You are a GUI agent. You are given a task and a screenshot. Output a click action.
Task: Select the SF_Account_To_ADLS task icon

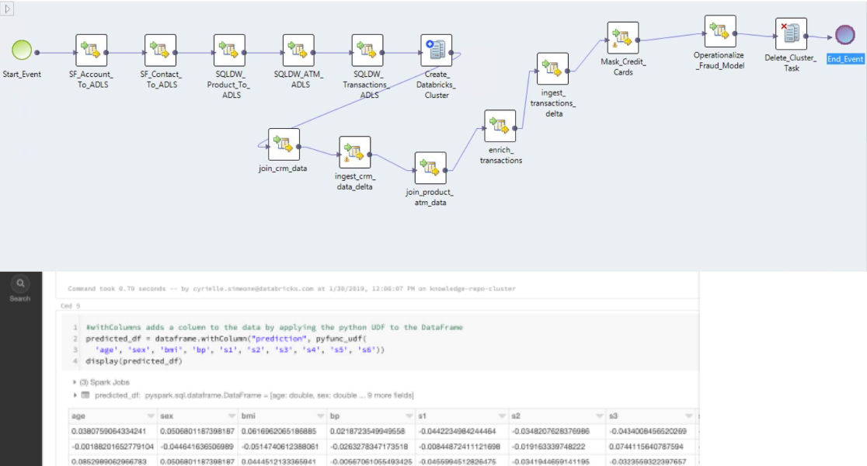click(91, 50)
